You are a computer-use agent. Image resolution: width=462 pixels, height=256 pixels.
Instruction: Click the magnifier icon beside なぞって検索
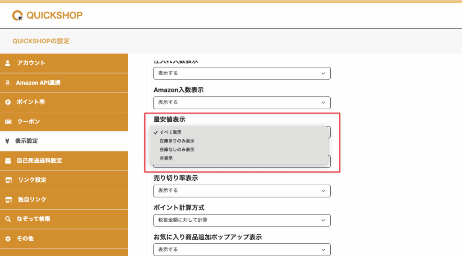pyautogui.click(x=8, y=219)
